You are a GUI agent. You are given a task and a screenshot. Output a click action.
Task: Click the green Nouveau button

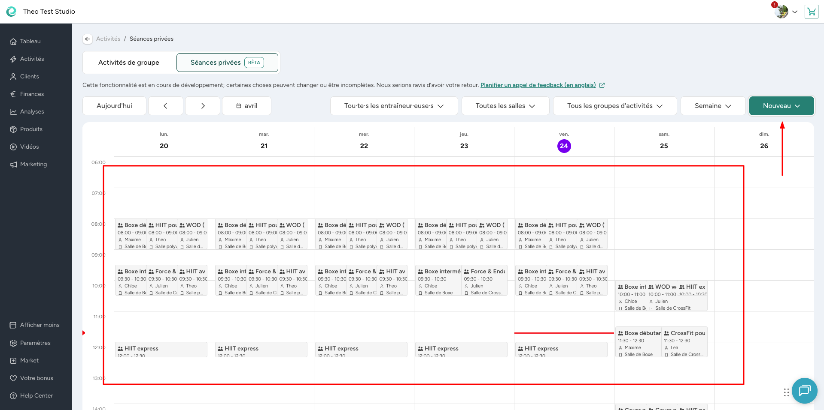tap(781, 106)
